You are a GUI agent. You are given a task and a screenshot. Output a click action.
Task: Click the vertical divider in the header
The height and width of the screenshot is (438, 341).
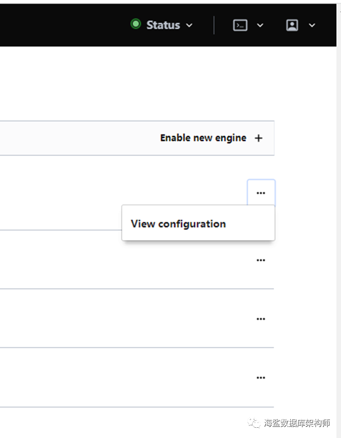tap(214, 25)
